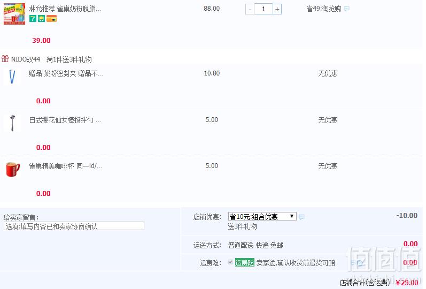Click the Nestle milk powder product thumbnail
Screen dimensions: 426x289
click(x=14, y=13)
